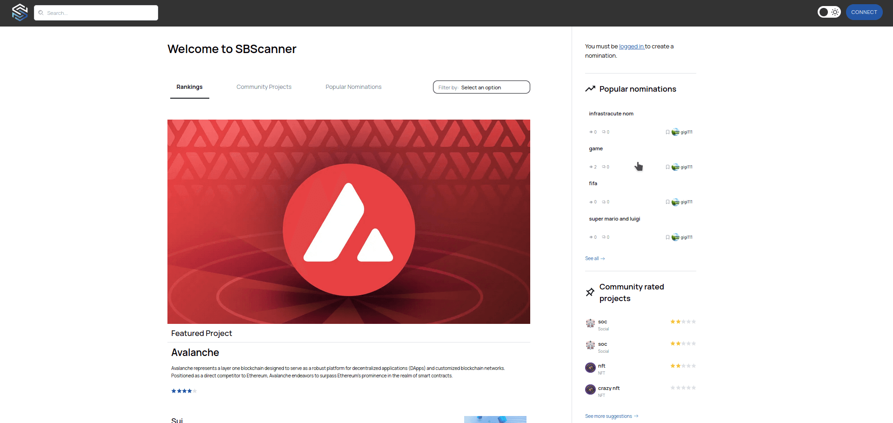893x423 pixels.
Task: Click the CONNECT button
Action: point(864,12)
